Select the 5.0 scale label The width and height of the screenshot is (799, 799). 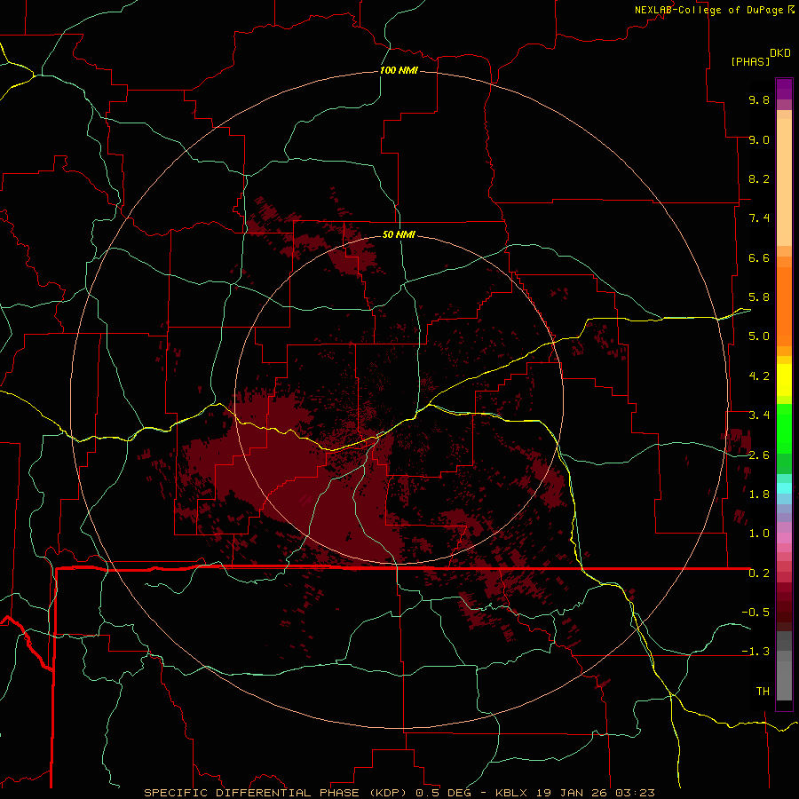pyautogui.click(x=759, y=336)
